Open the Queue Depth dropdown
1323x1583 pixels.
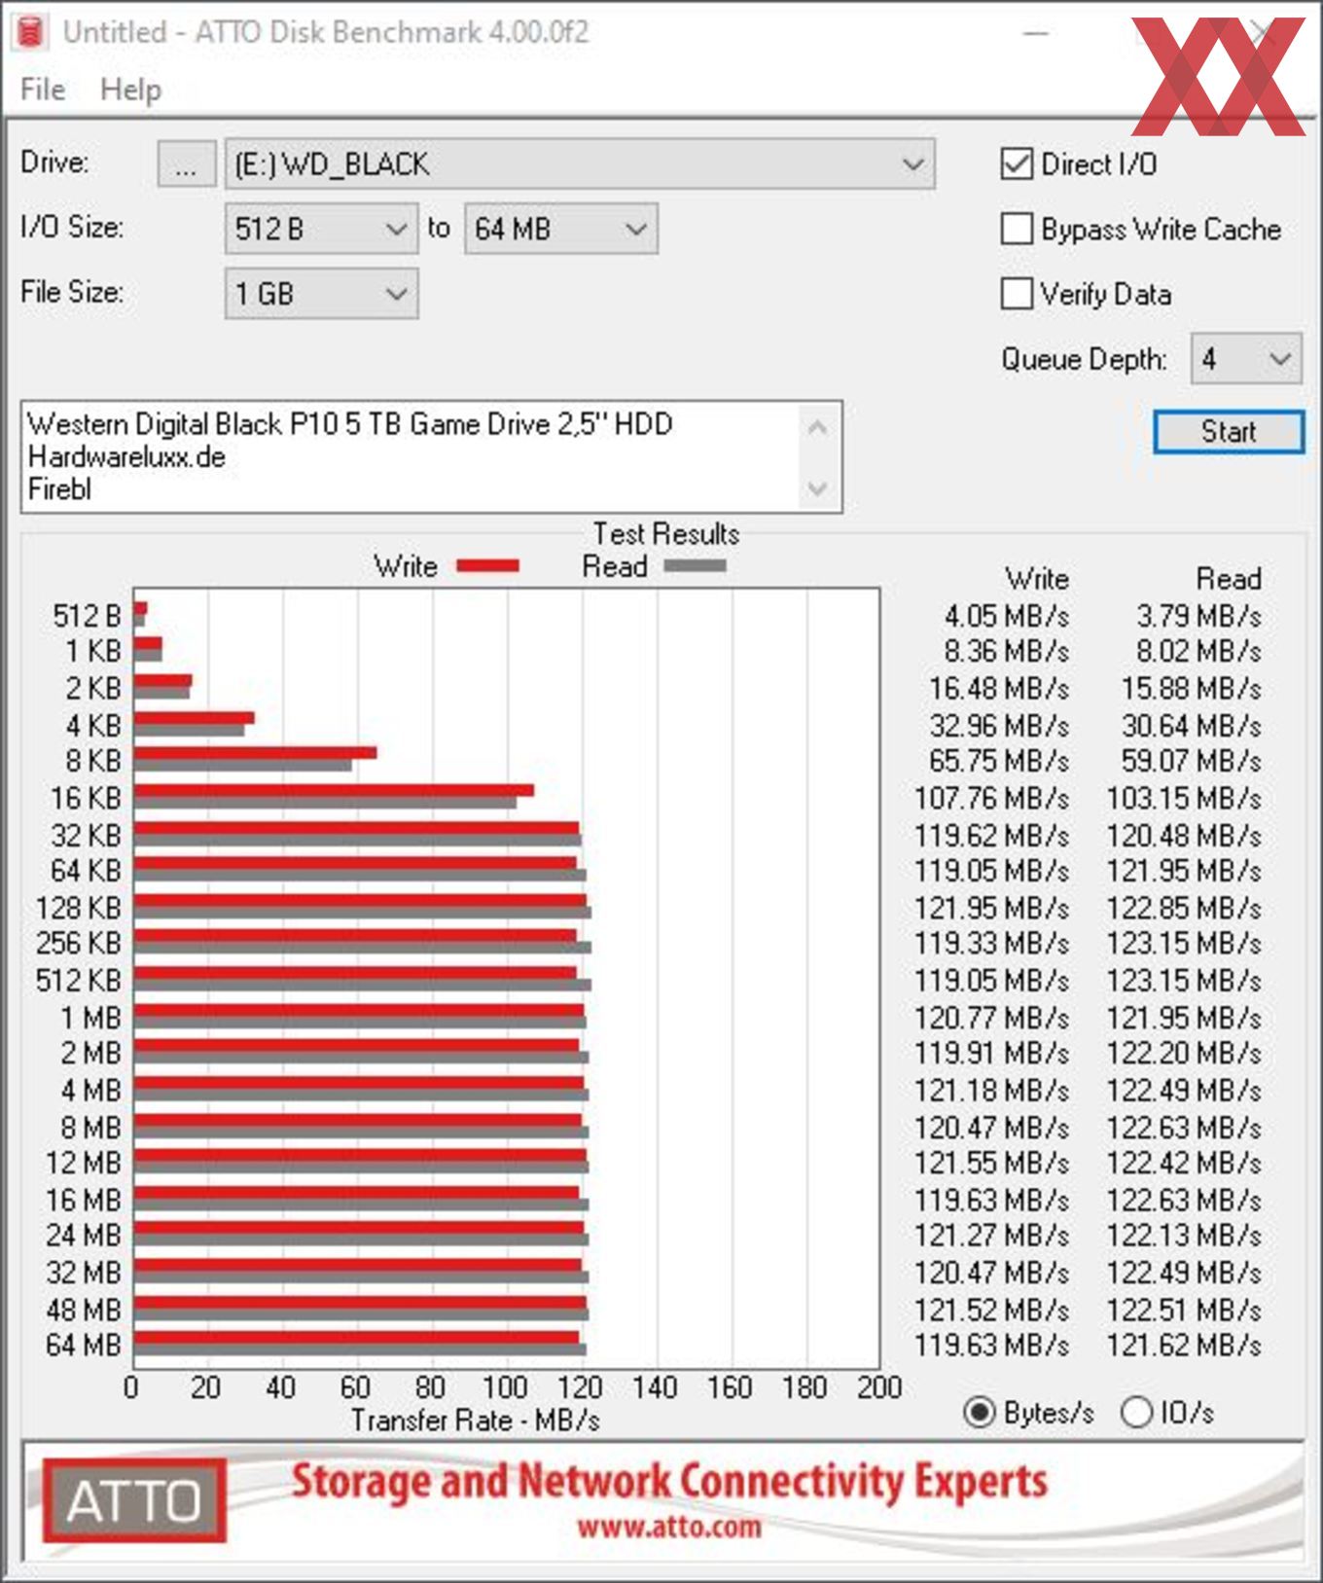(1246, 359)
